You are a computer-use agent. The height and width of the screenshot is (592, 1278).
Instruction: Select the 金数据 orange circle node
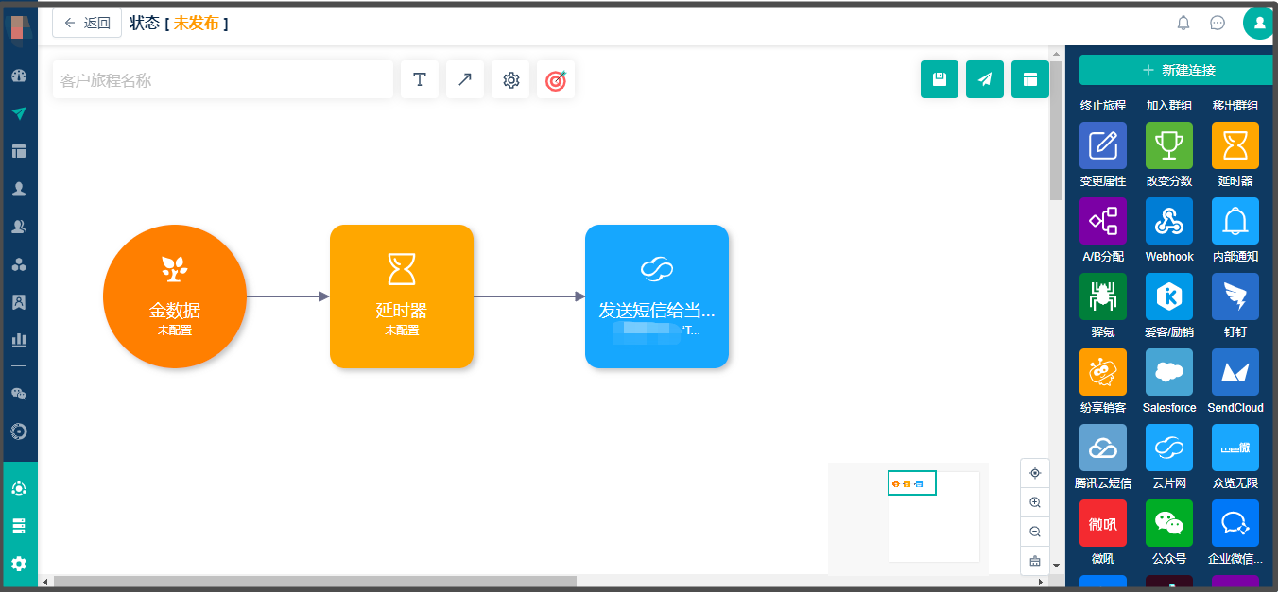pyautogui.click(x=175, y=296)
